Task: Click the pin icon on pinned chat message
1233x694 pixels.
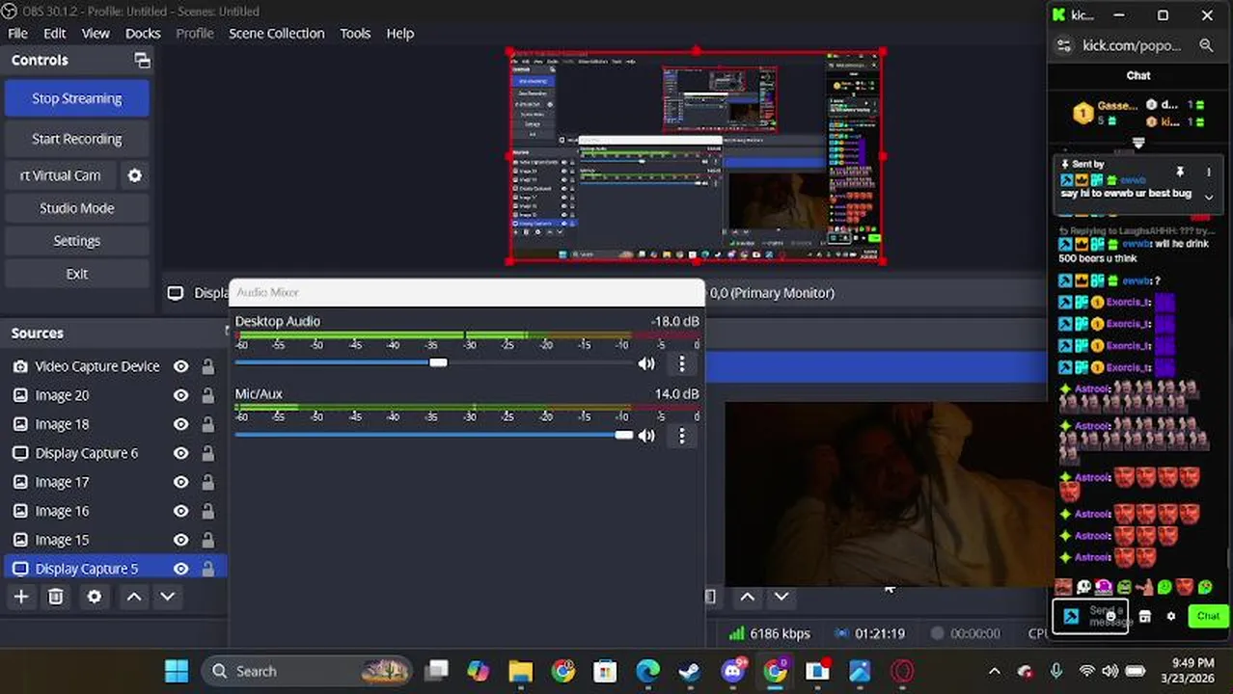Action: 1179,172
